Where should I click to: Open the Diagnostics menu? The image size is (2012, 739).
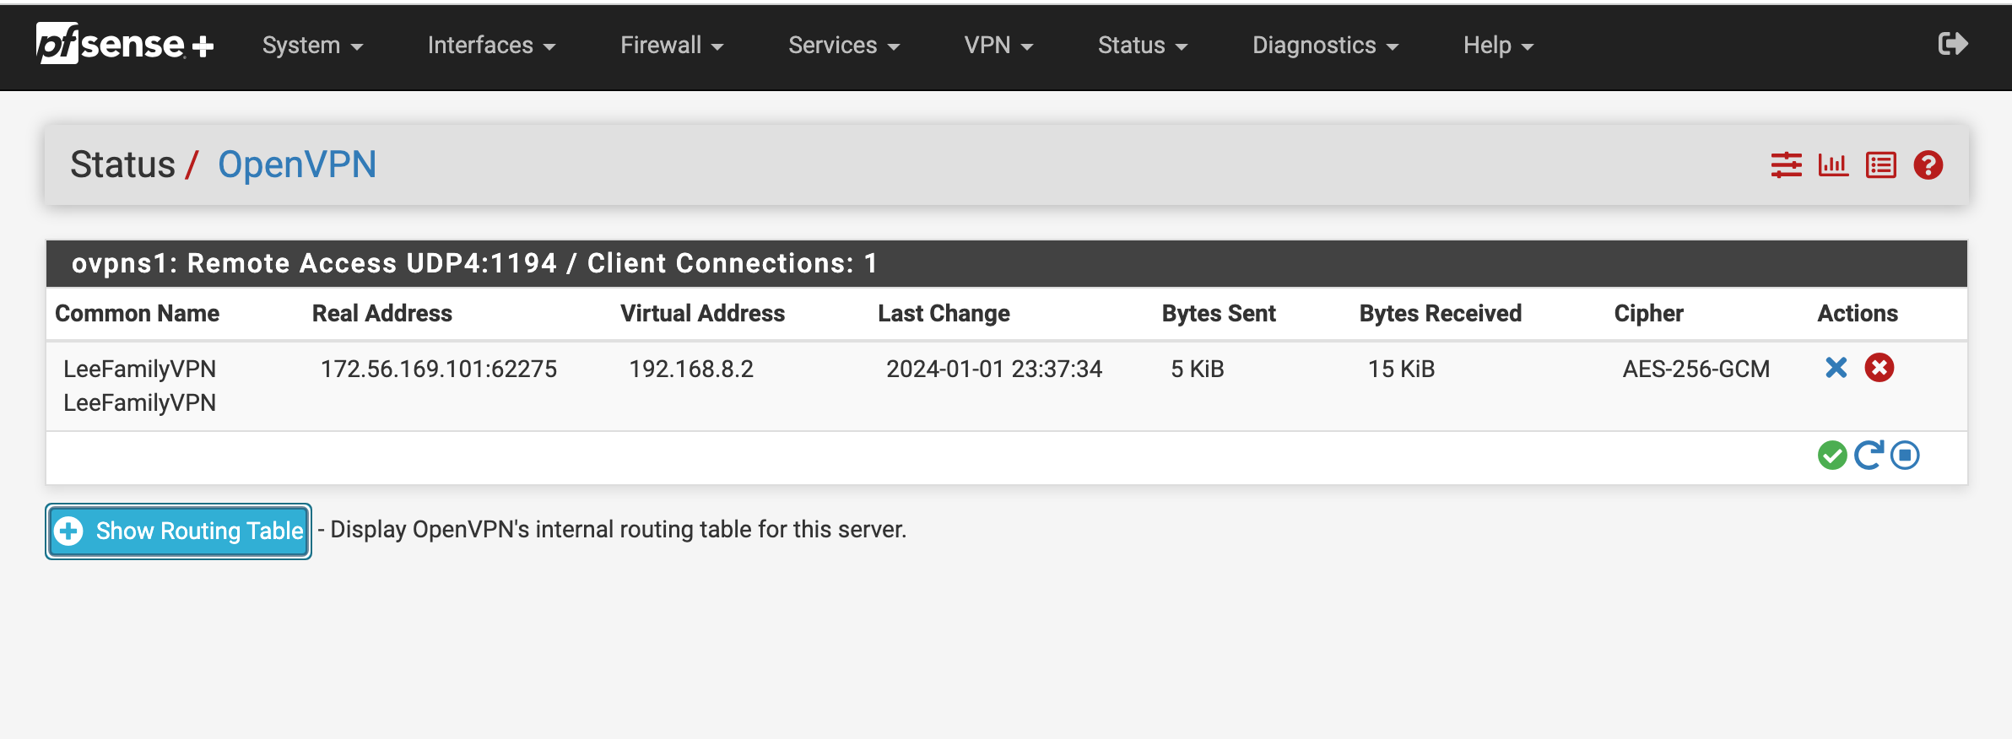tap(1325, 46)
